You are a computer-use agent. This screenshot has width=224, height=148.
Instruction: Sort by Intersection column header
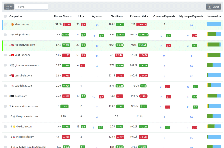(214, 16)
